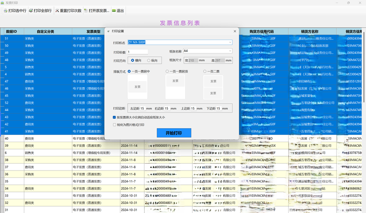The image size is (366, 213).
Task: Click the 下边距 margin value field
Action: pos(219,108)
